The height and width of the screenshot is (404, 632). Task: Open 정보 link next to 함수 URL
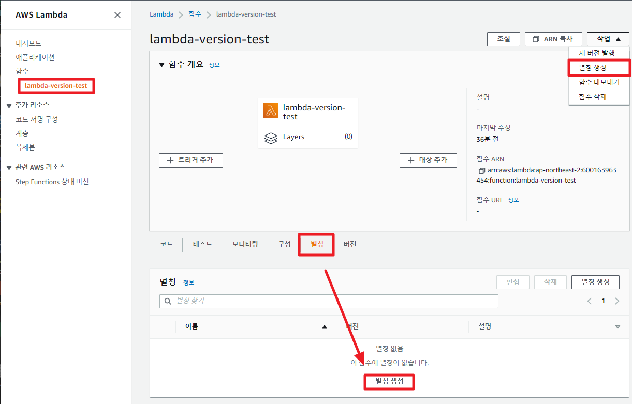(513, 200)
